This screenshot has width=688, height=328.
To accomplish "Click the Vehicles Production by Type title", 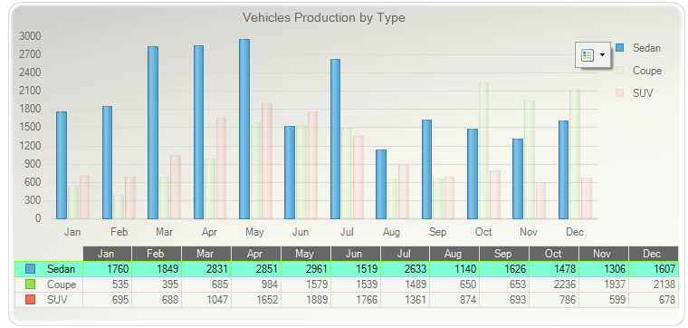I will point(324,17).
